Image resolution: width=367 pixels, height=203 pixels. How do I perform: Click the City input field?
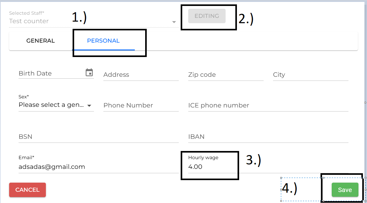coord(310,75)
